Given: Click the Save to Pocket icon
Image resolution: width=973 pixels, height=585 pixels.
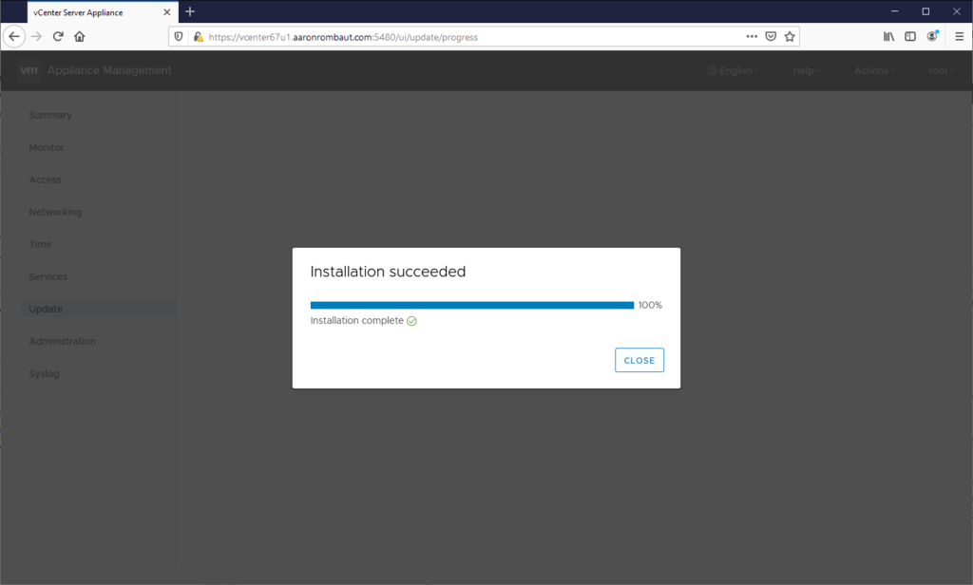Looking at the screenshot, I should (771, 36).
